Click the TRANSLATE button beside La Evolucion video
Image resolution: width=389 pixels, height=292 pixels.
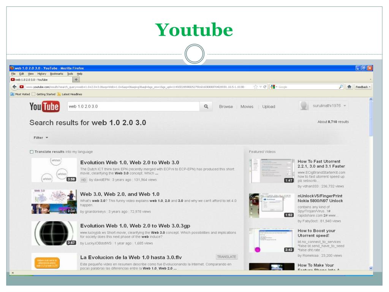(227, 257)
